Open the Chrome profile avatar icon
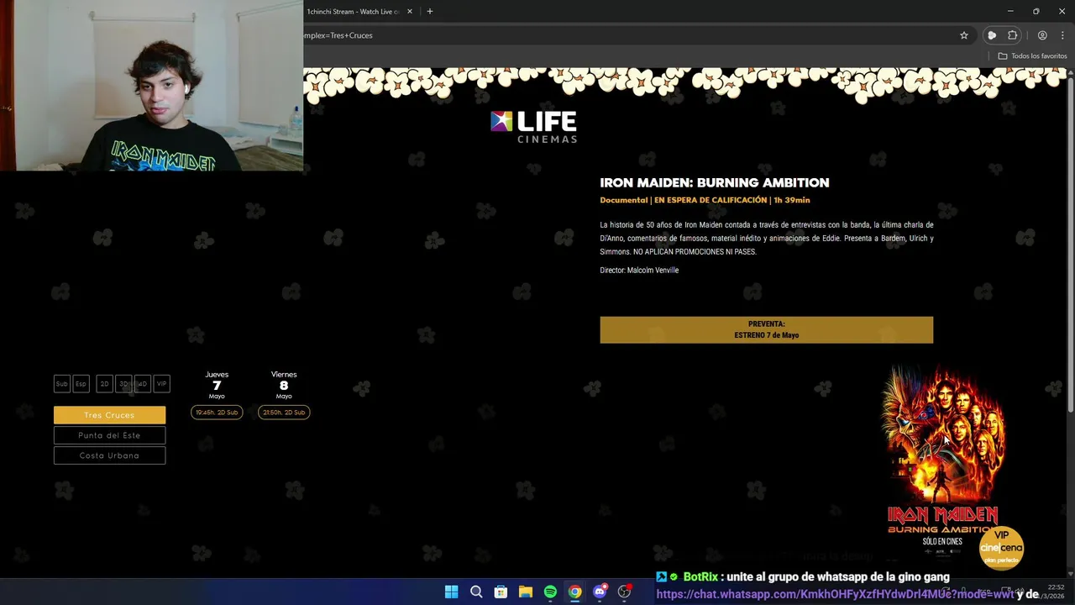This screenshot has height=605, width=1075. pyautogui.click(x=1042, y=35)
